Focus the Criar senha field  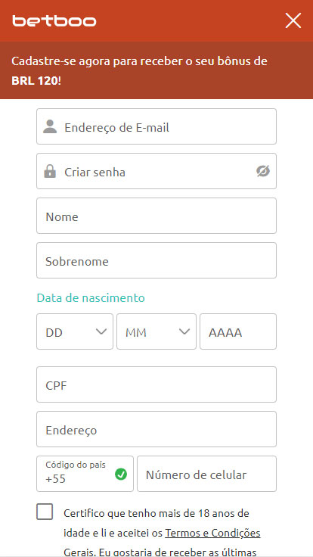pyautogui.click(x=156, y=171)
